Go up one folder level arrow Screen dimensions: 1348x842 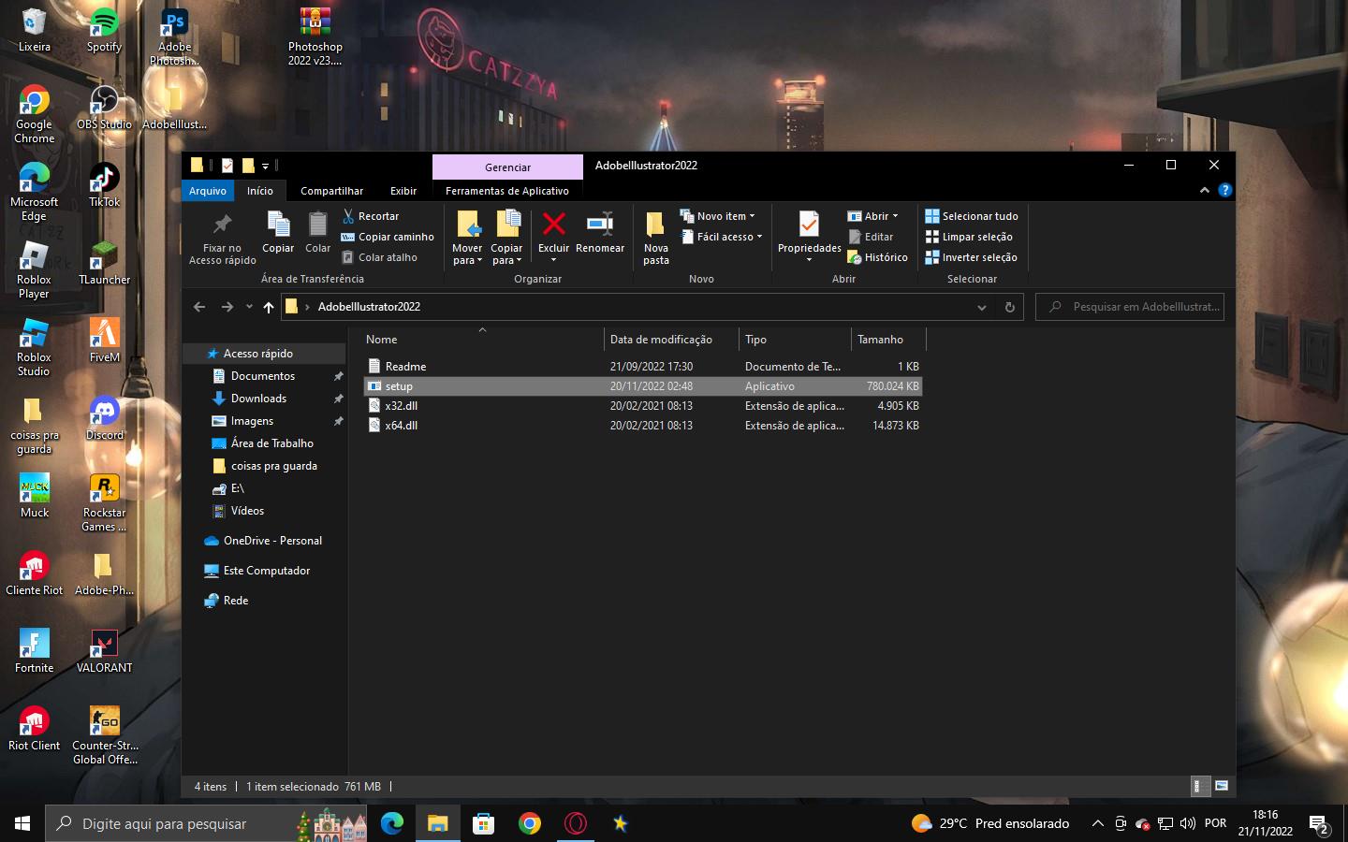[x=269, y=307]
